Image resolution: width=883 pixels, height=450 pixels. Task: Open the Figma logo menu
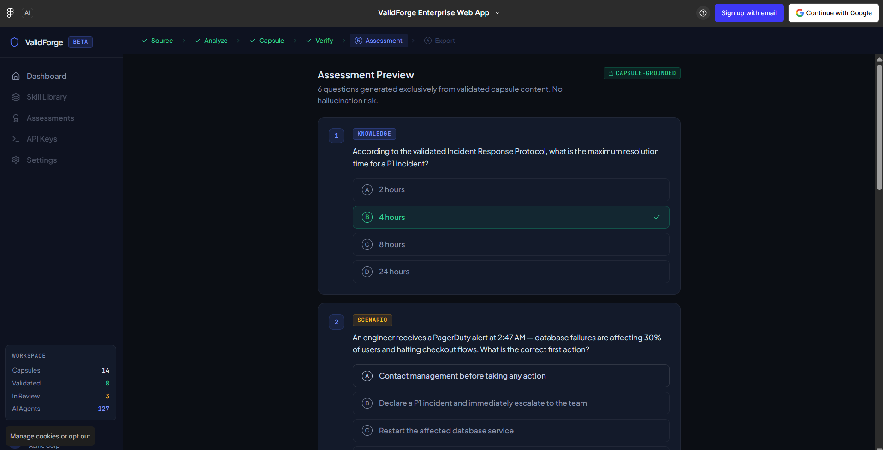coord(10,13)
